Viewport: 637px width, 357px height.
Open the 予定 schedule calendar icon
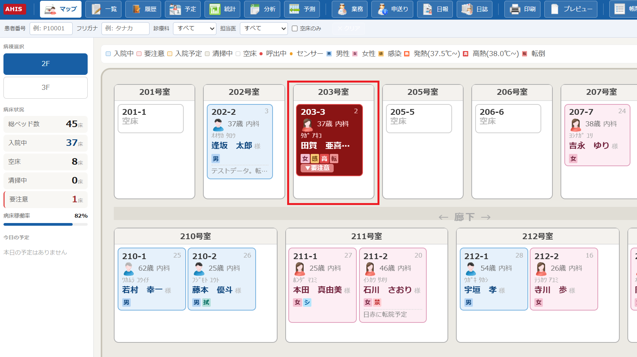click(175, 9)
